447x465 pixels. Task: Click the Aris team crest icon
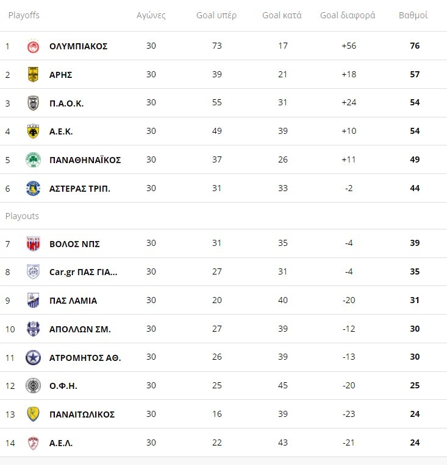(x=33, y=74)
